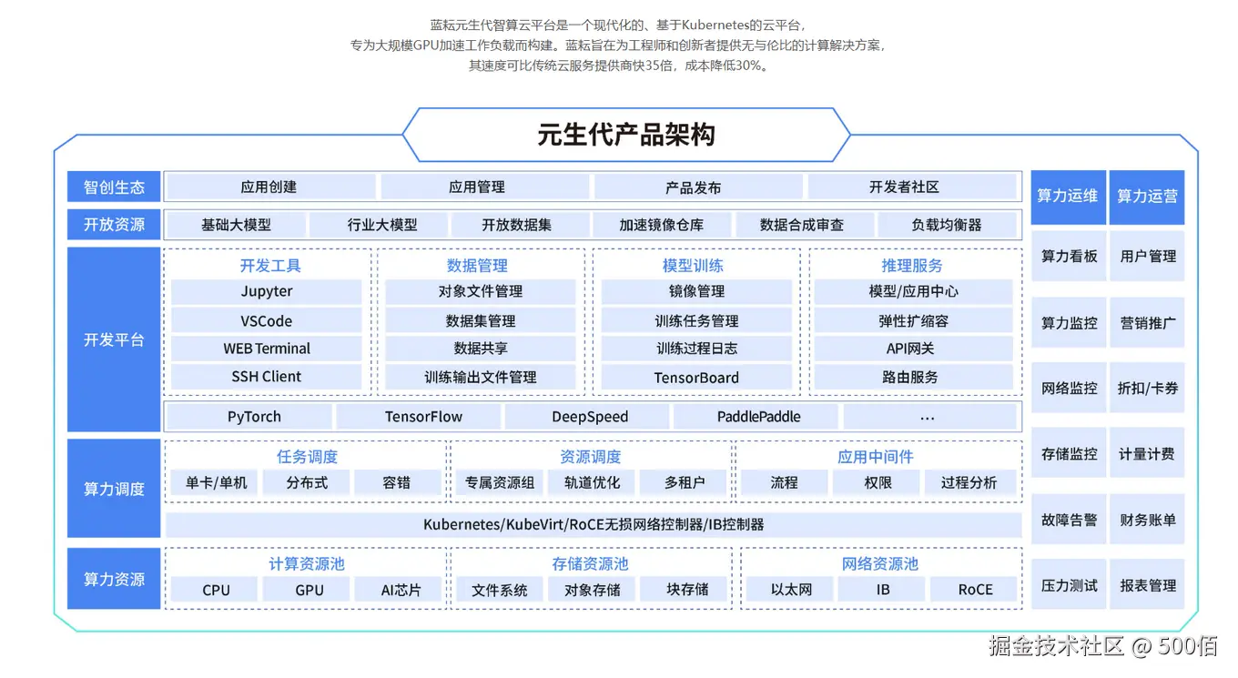Click the 基础大模型 cell
Viewport: 1238px width, 678px height.
click(236, 224)
